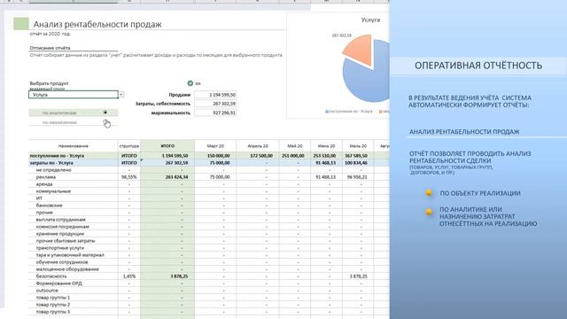Click the 'ИТОГО' green column header
Viewport: 567px width, 319px height.
point(167,145)
